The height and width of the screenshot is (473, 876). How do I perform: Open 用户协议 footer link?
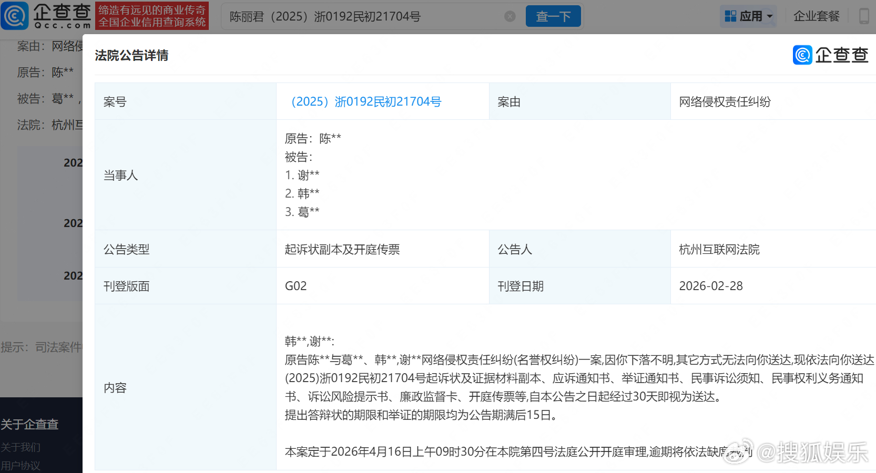[x=21, y=466]
